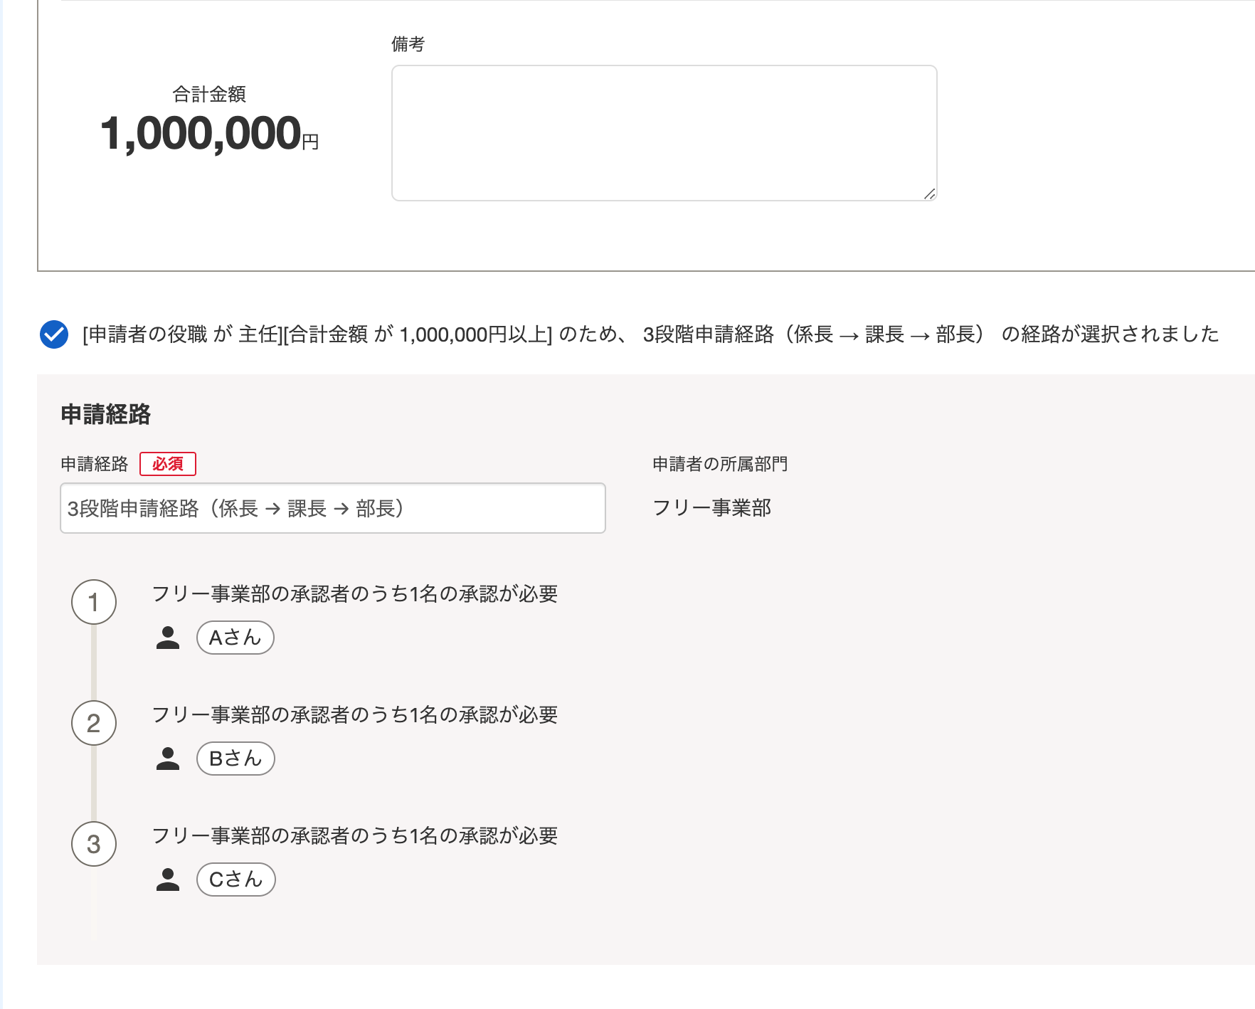This screenshot has width=1255, height=1009.
Task: Click the step 1 circle marker
Action: [94, 602]
